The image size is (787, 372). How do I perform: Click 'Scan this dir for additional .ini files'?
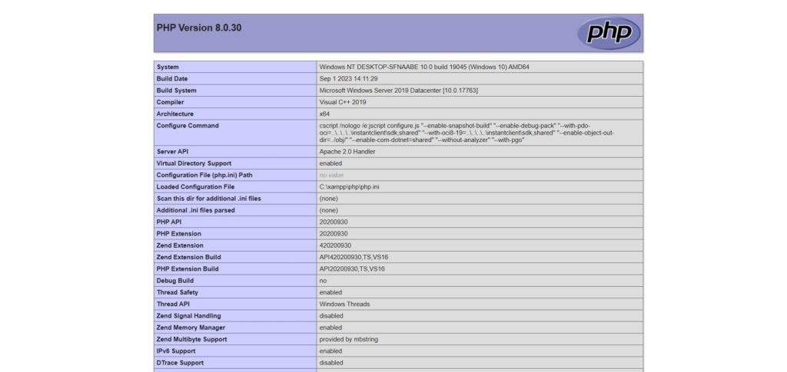[209, 199]
